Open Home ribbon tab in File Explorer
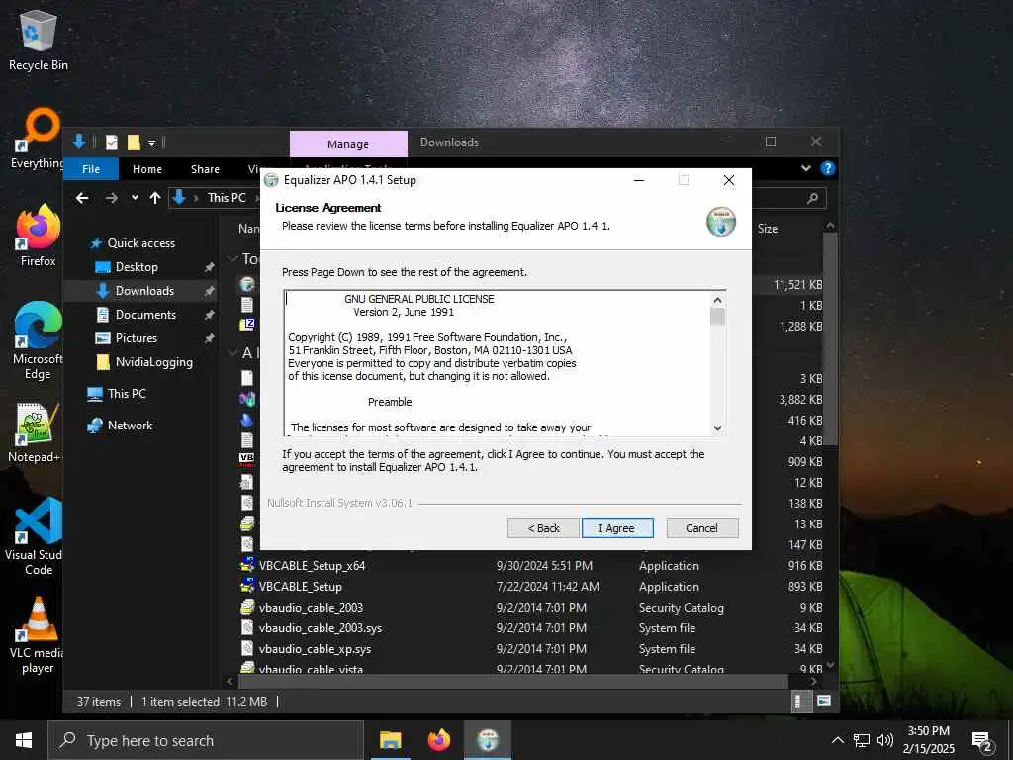The height and width of the screenshot is (760, 1013). tap(147, 168)
